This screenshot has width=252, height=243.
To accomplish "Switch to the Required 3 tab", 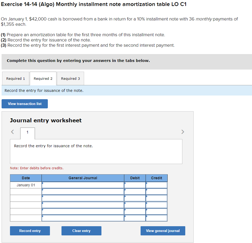I will (x=70, y=78).
